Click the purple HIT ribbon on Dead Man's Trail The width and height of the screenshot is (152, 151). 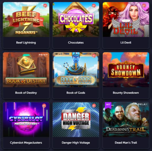point(108,106)
